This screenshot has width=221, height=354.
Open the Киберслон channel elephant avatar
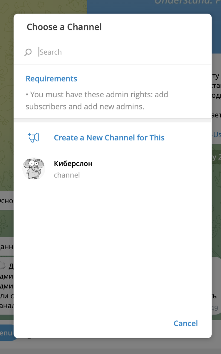[x=34, y=168]
